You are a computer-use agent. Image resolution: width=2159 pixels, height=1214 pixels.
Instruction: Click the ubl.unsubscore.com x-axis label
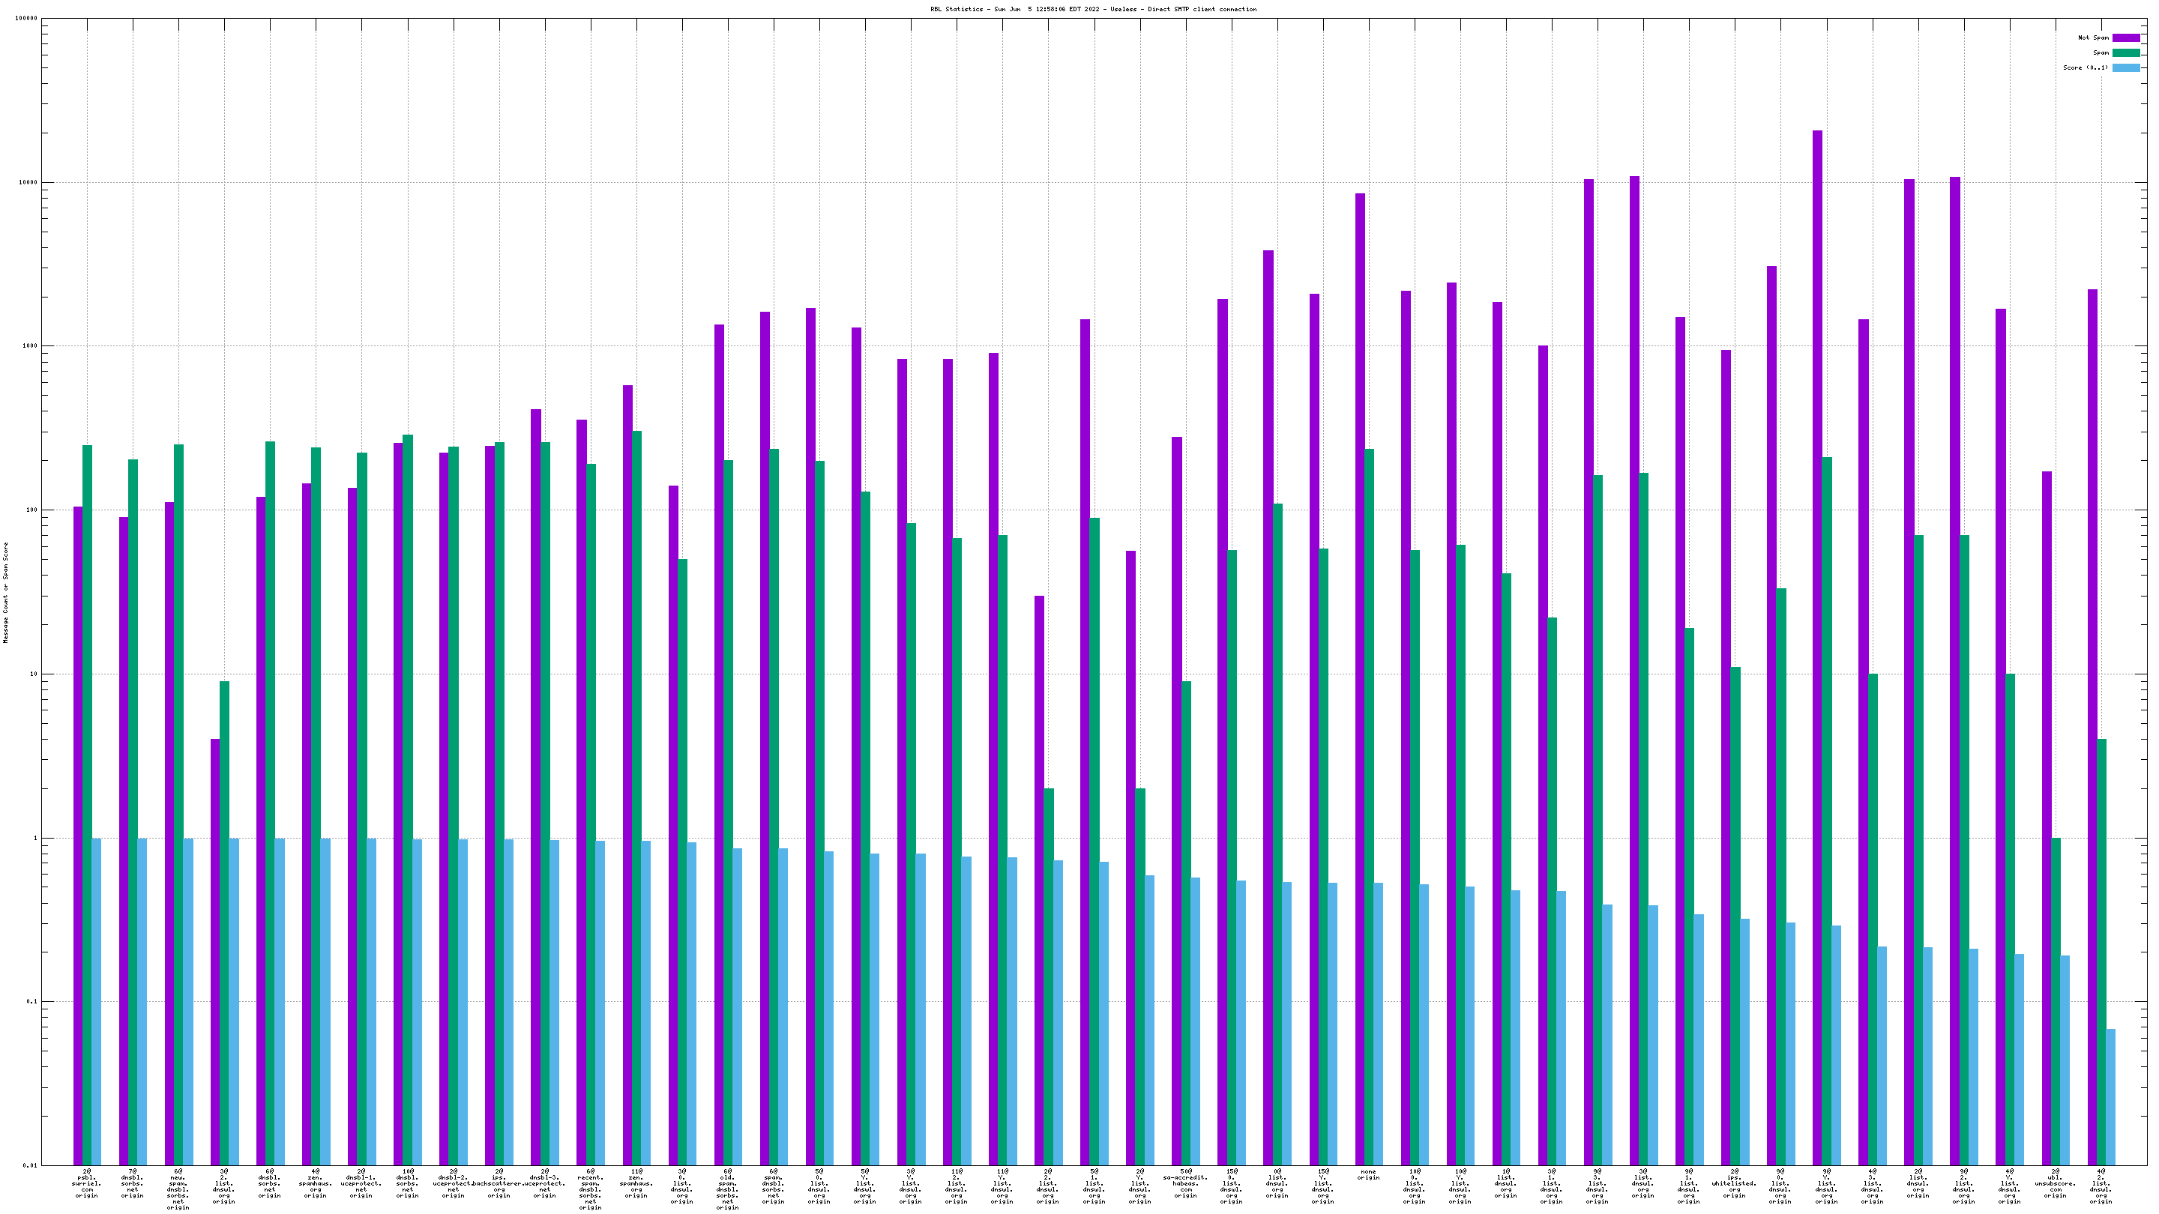point(2054,1183)
